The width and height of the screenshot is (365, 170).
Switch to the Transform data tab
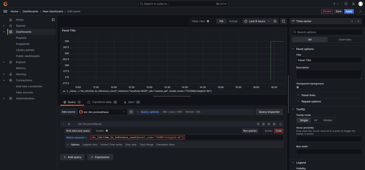(101, 102)
